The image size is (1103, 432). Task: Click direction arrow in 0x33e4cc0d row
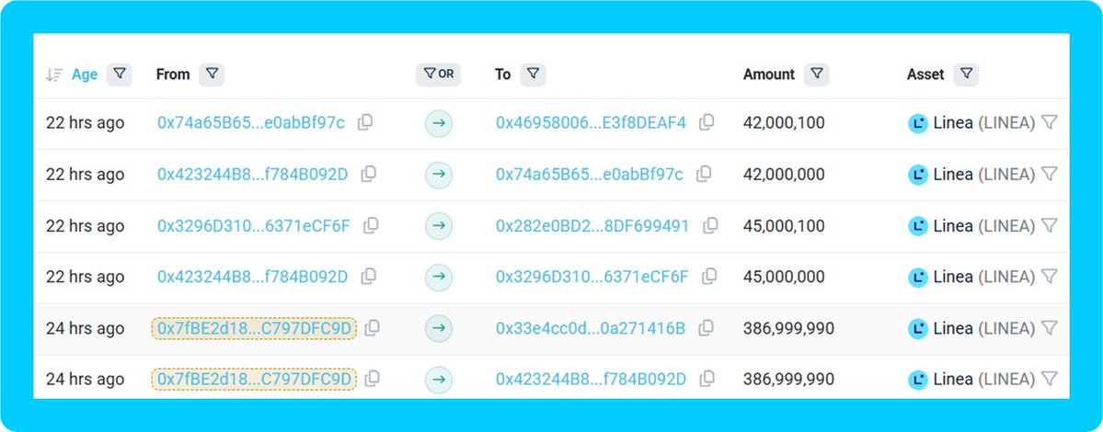click(439, 328)
